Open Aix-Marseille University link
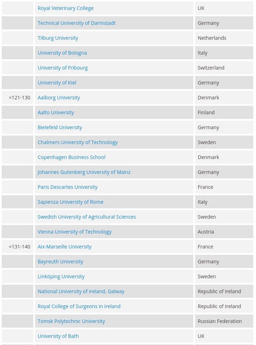 [64, 247]
